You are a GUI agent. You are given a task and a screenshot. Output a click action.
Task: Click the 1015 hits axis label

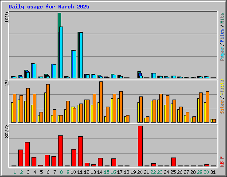tap(7, 17)
